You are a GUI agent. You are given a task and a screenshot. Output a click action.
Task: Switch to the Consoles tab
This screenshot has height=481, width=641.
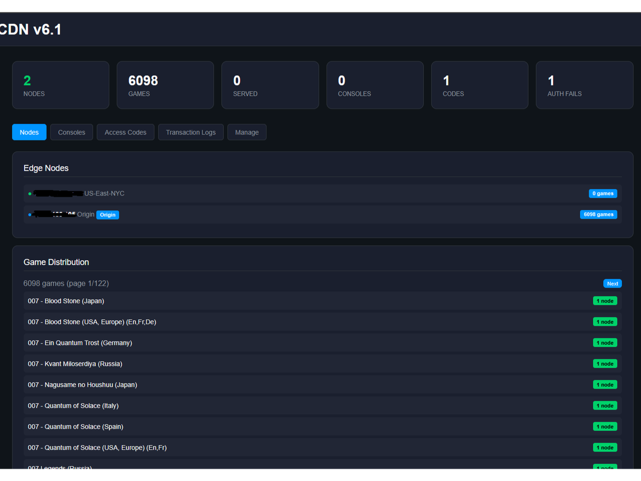[72, 133]
